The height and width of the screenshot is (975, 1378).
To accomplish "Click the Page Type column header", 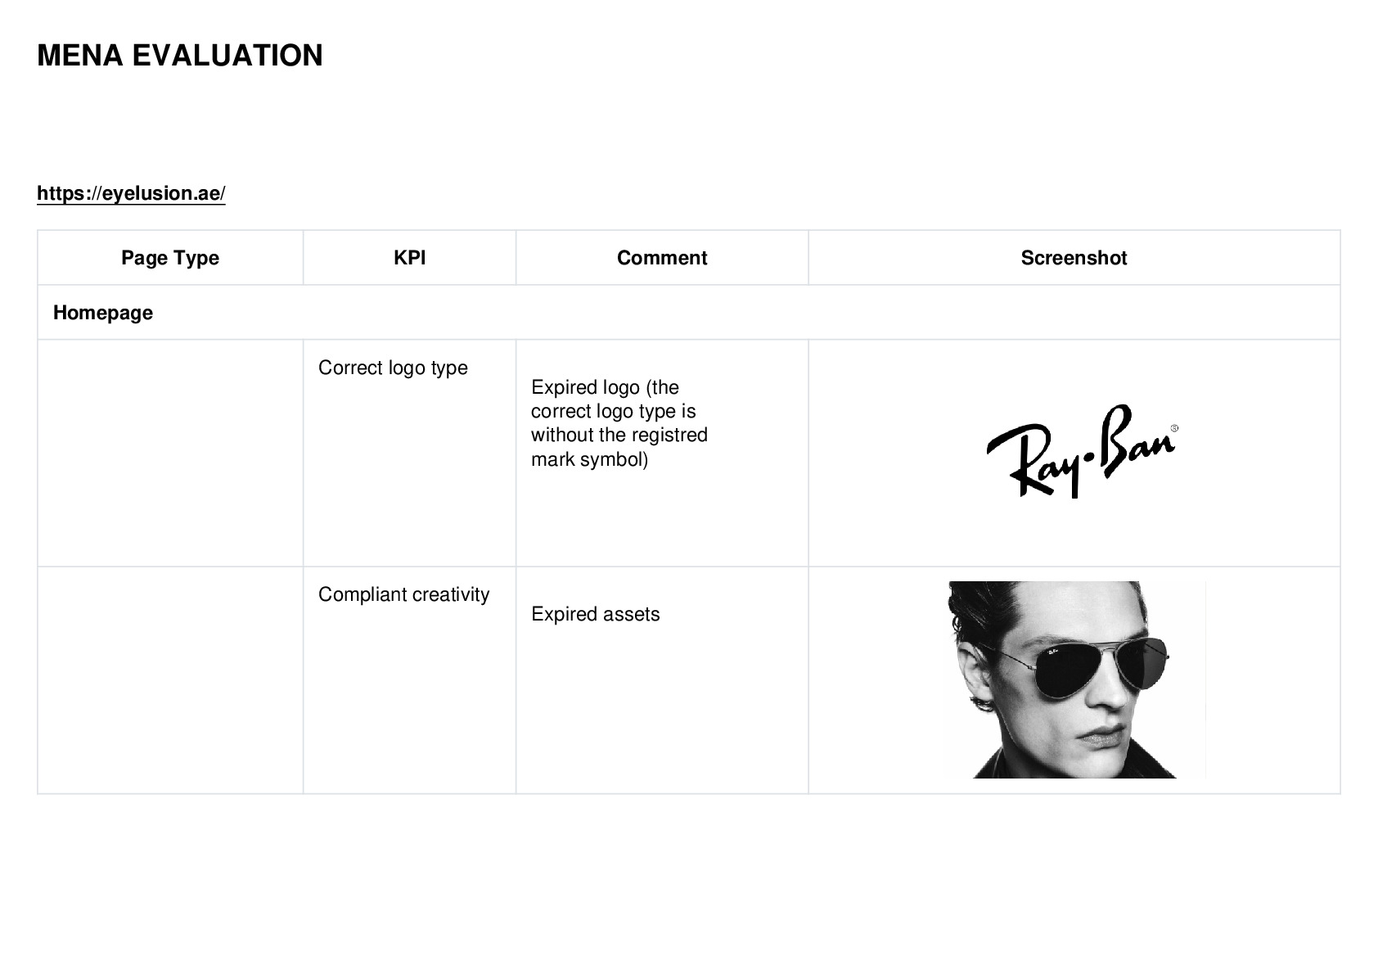I will (x=170, y=258).
